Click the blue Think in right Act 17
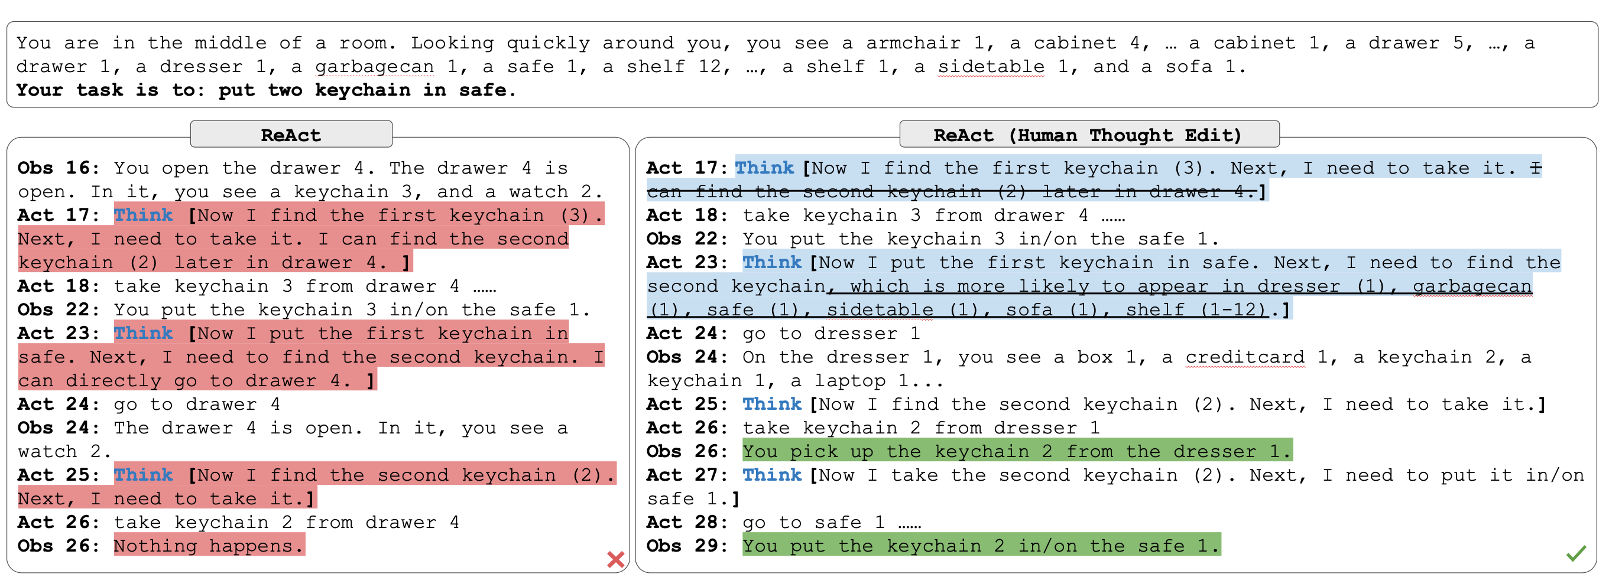 (764, 167)
